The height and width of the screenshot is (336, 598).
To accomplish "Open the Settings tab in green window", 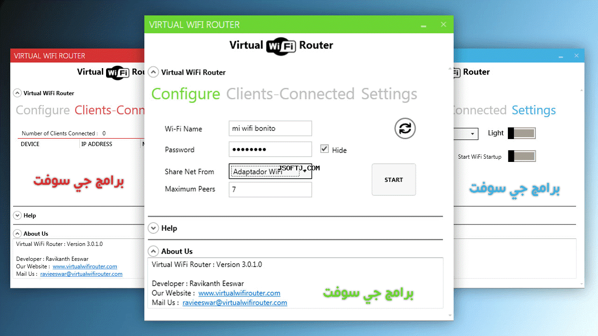I will [x=389, y=94].
